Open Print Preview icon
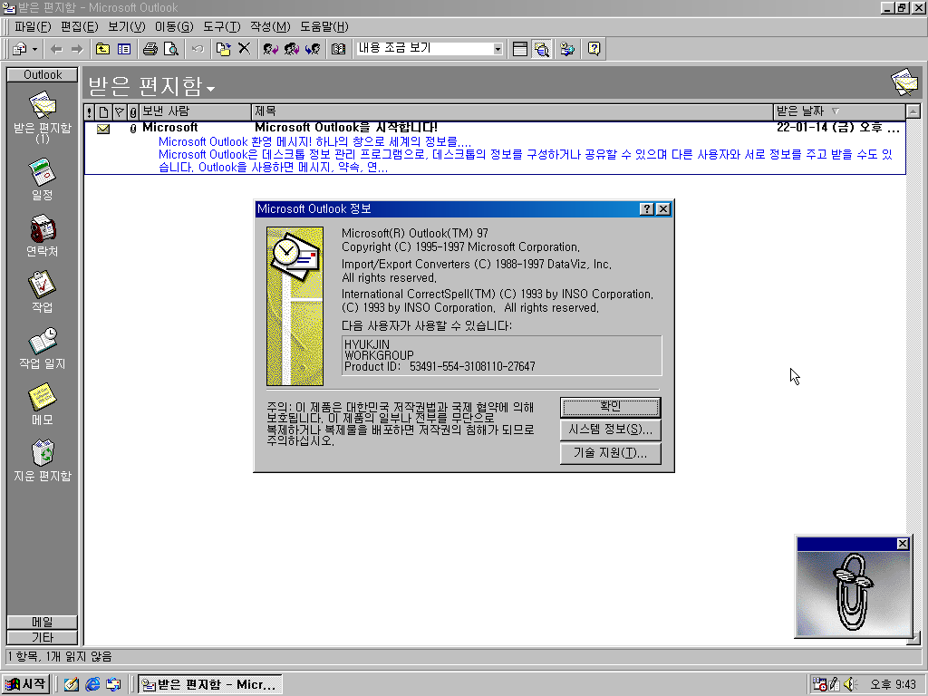Viewport: 928px width, 696px height. (171, 49)
